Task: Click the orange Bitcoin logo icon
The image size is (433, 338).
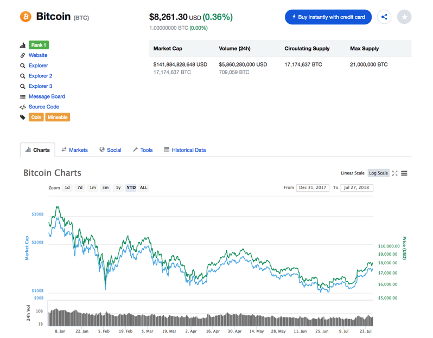Action: [x=26, y=17]
